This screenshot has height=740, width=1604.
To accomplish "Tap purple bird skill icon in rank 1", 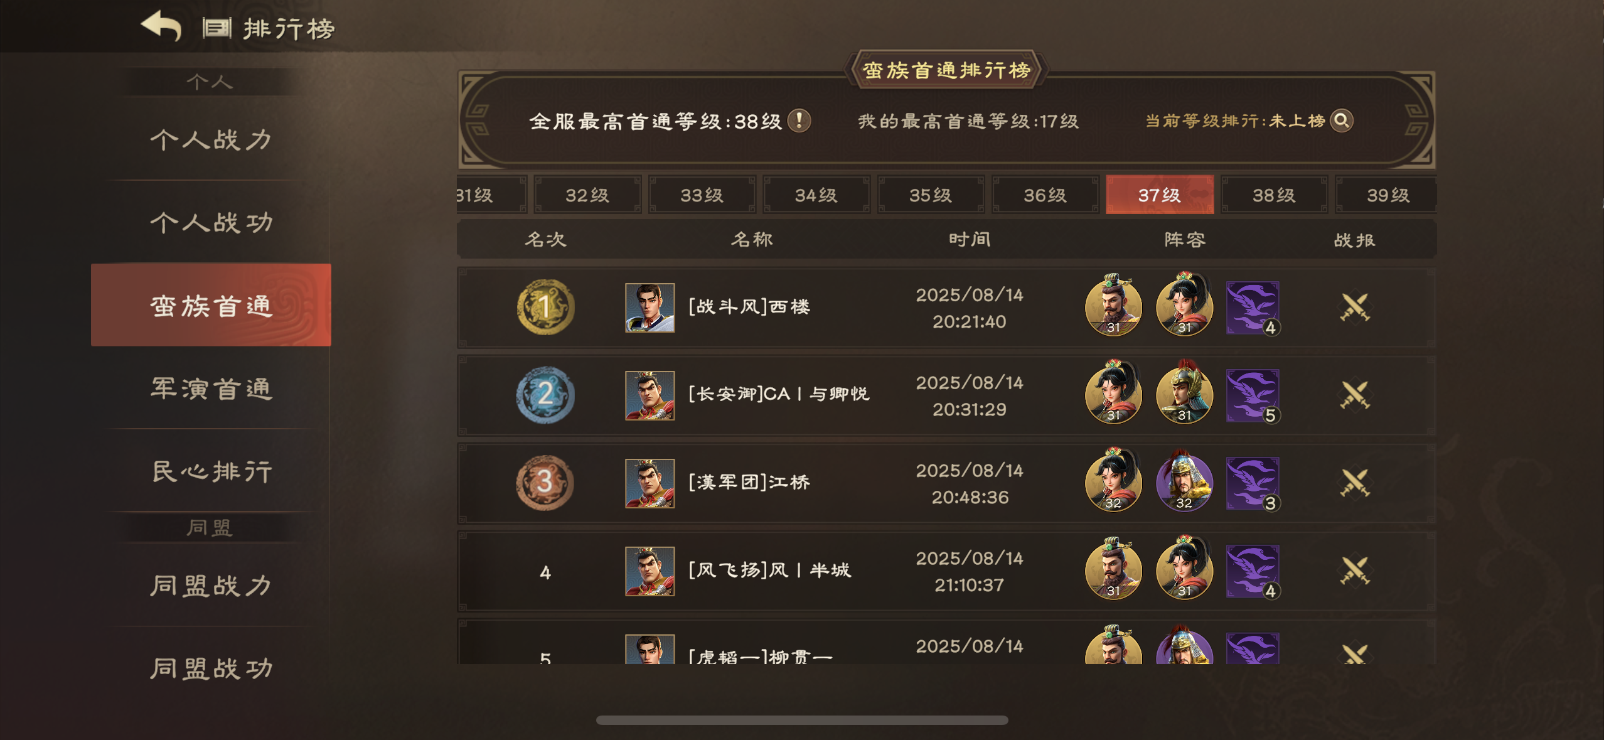I will click(x=1253, y=308).
